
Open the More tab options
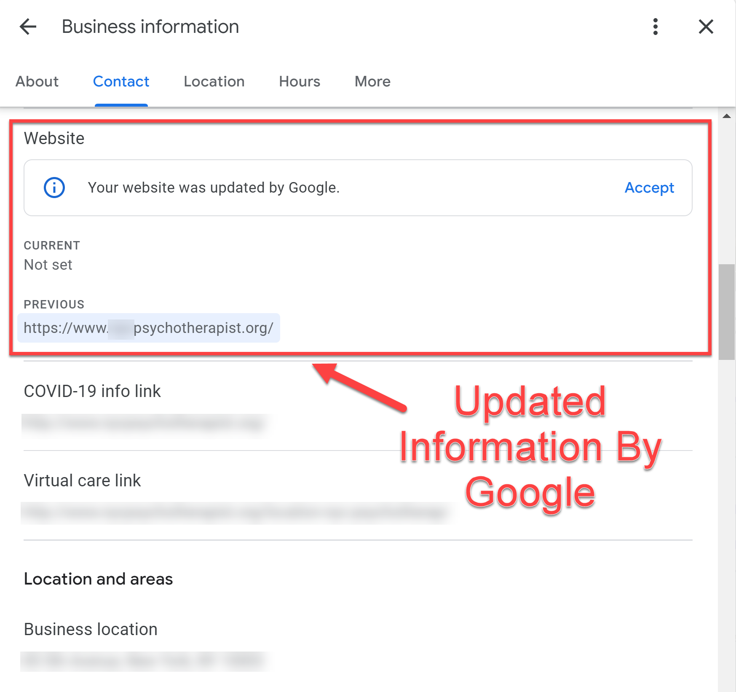(372, 81)
